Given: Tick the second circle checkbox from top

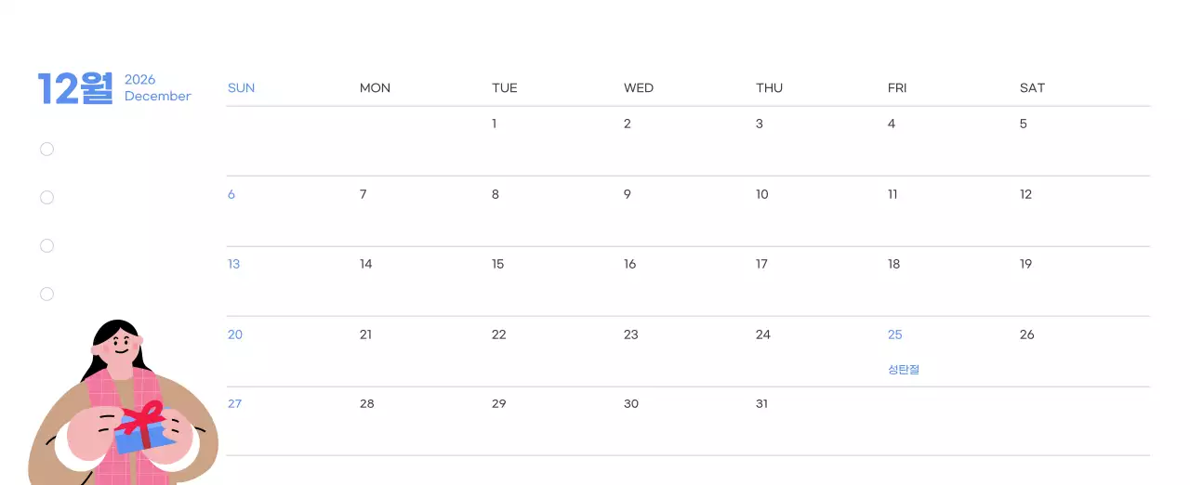Looking at the screenshot, I should click(46, 198).
